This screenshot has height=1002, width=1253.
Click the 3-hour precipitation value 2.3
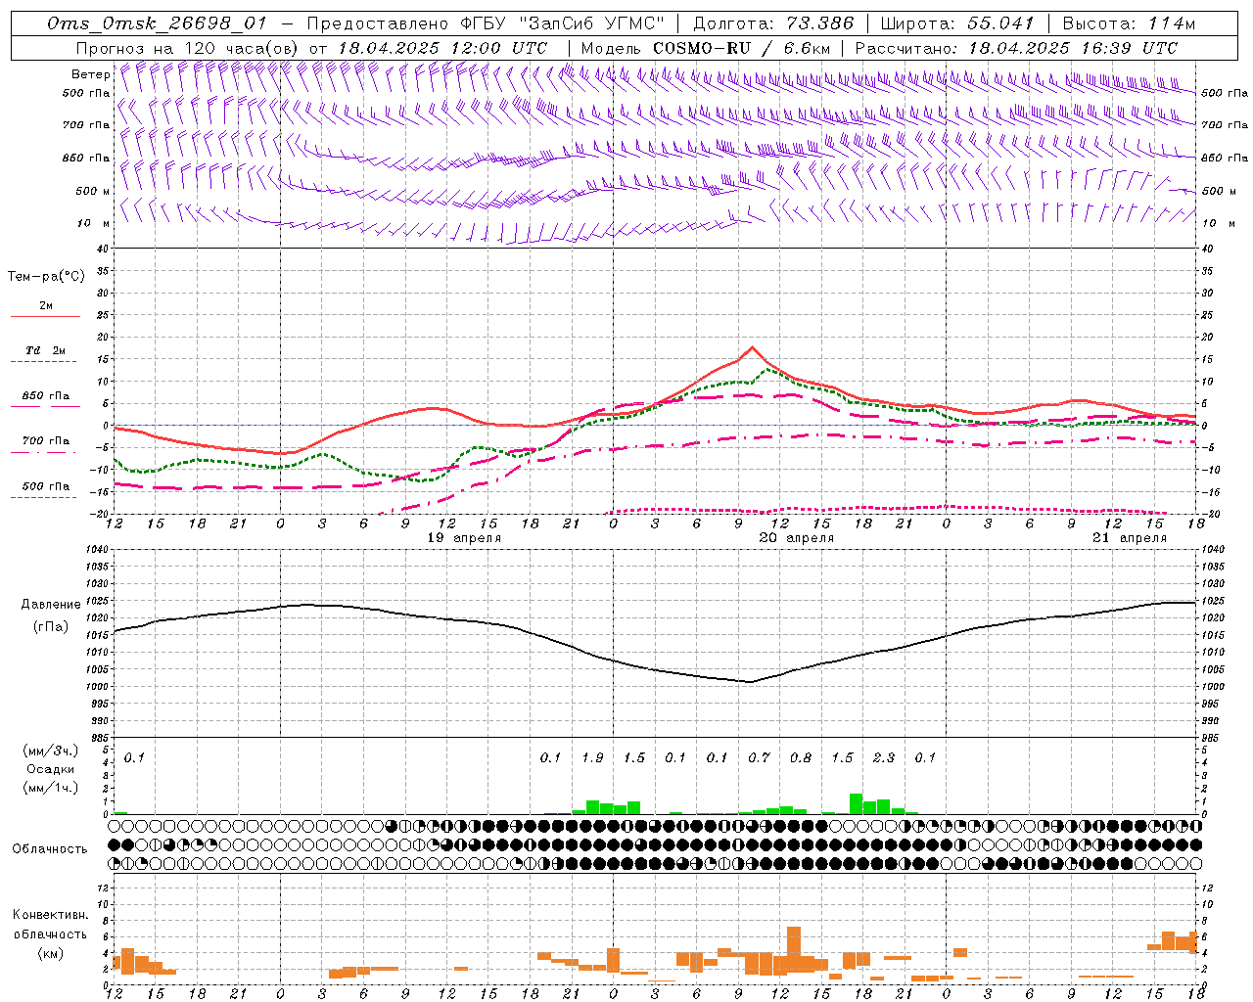pos(884,757)
